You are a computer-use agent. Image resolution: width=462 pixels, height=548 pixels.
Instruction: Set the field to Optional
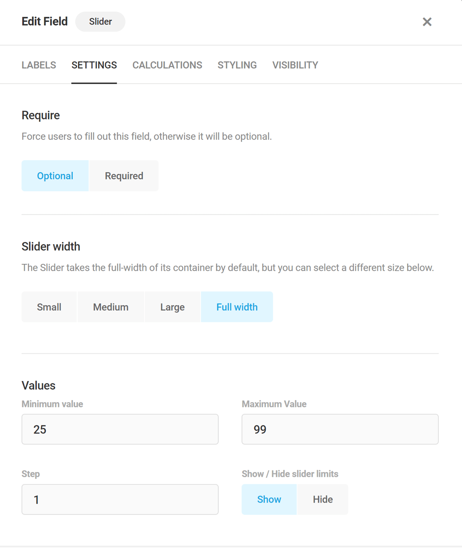point(55,176)
